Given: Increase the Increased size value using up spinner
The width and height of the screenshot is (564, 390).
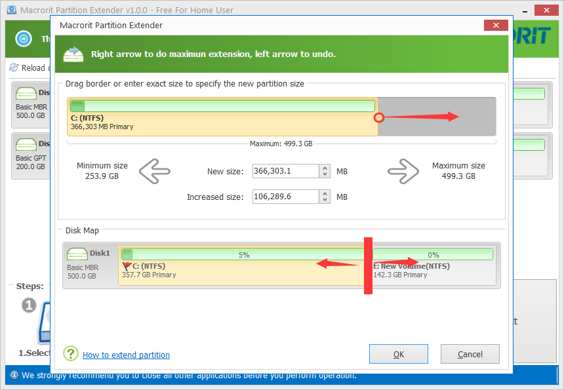Looking at the screenshot, I should tap(325, 193).
